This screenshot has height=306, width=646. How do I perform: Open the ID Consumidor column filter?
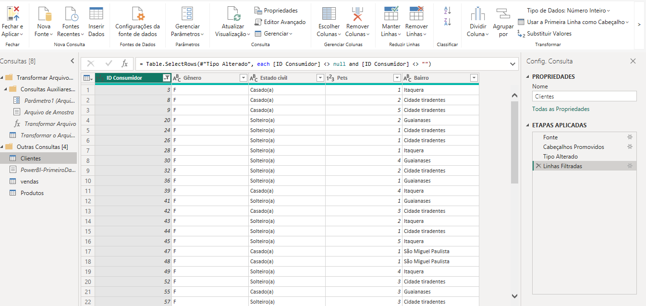(167, 78)
